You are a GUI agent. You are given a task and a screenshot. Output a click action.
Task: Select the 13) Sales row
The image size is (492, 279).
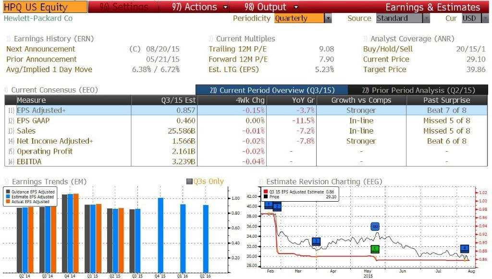click(x=246, y=131)
